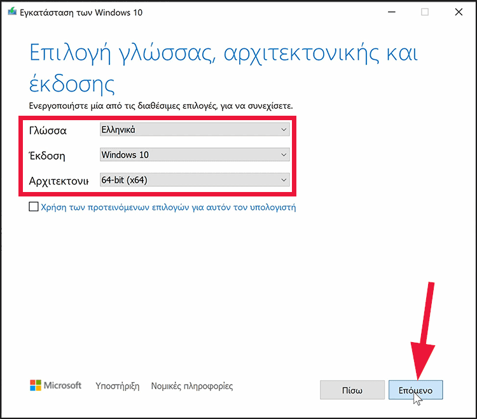477x419 pixels.
Task: Click the Windows 10 Setup title bar icon
Action: tap(12, 12)
